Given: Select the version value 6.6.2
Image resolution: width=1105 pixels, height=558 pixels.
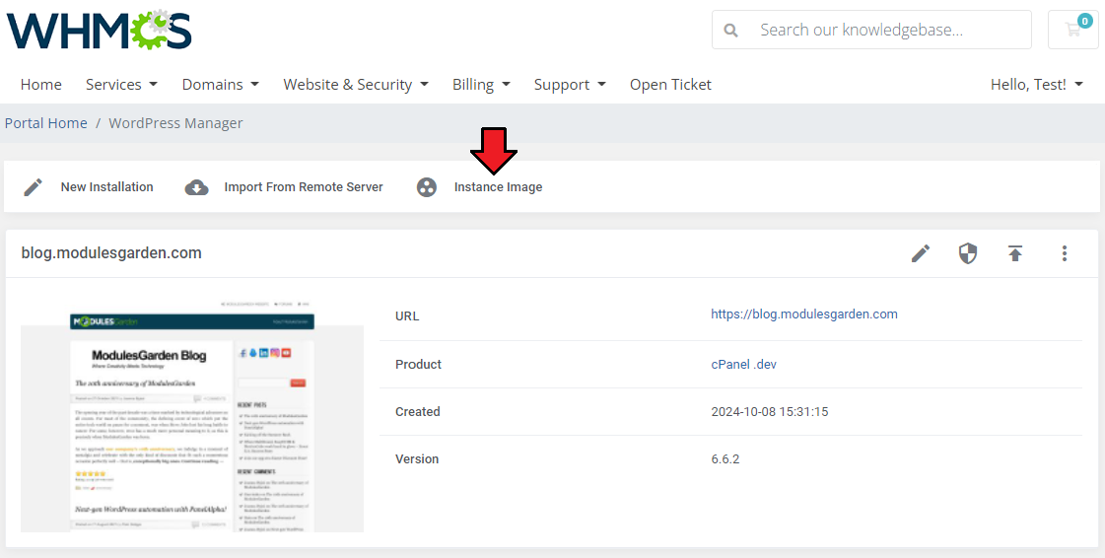Looking at the screenshot, I should point(725,459).
